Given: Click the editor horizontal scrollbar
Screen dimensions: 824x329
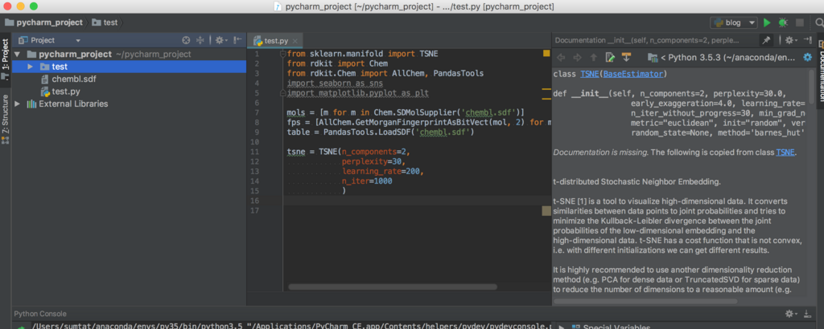Looking at the screenshot, I should coord(393,287).
